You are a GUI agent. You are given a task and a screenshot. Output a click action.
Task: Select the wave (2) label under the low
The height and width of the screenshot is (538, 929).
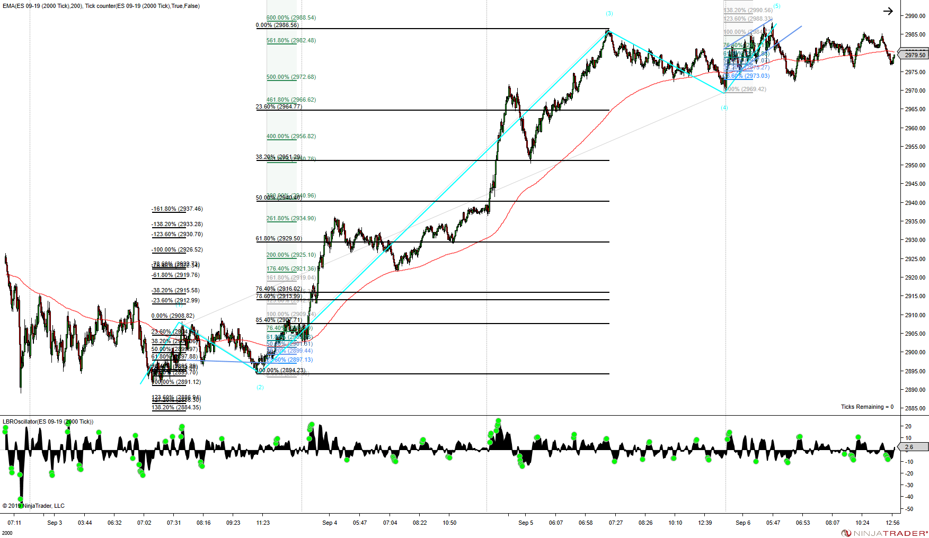pos(260,387)
